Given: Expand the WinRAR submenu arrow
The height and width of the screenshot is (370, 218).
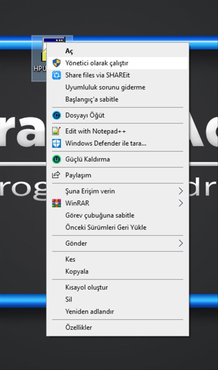Looking at the screenshot, I should [181, 203].
